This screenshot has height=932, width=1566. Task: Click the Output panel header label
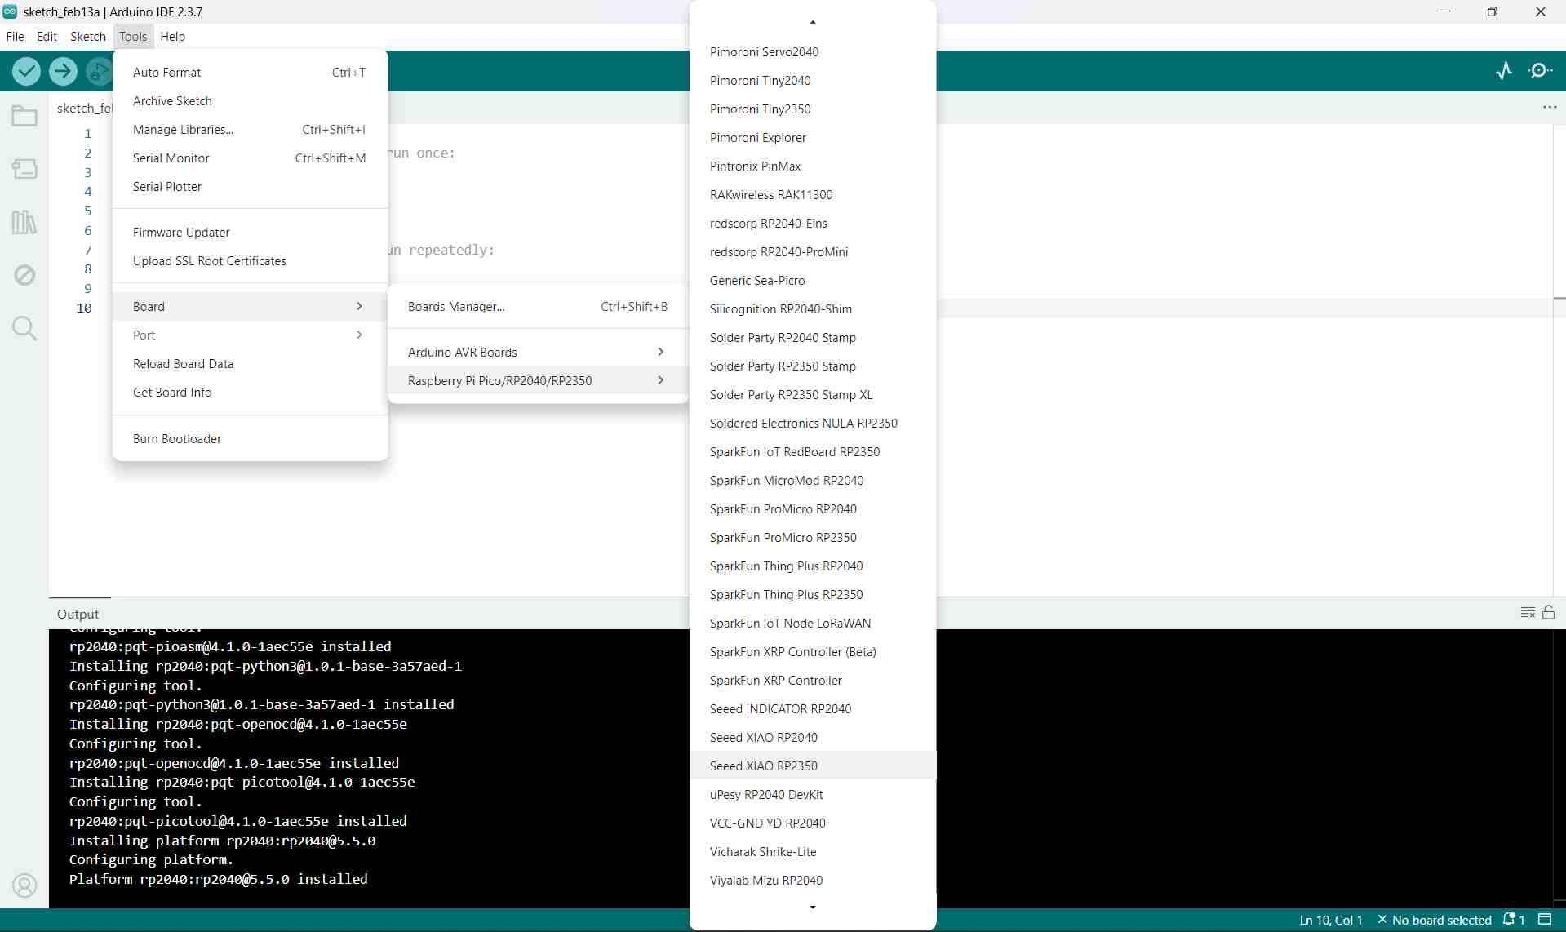[78, 614]
